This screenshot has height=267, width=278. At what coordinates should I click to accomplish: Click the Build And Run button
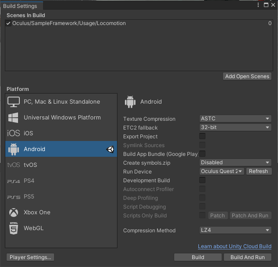click(248, 257)
